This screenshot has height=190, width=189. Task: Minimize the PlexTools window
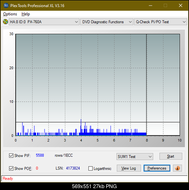(x=150, y=6)
